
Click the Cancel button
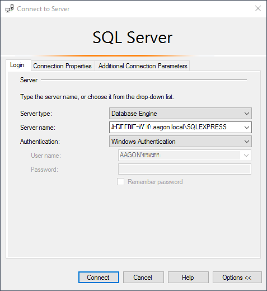(143, 278)
